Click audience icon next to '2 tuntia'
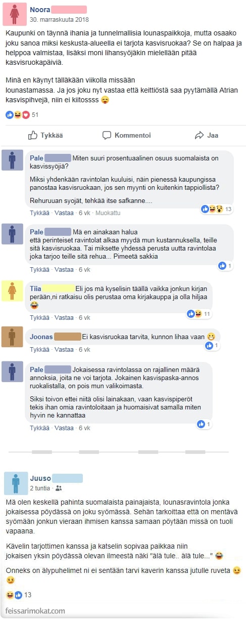246x620 pixels. pos(59,488)
